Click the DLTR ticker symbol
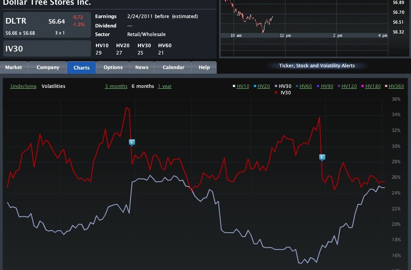 16,21
